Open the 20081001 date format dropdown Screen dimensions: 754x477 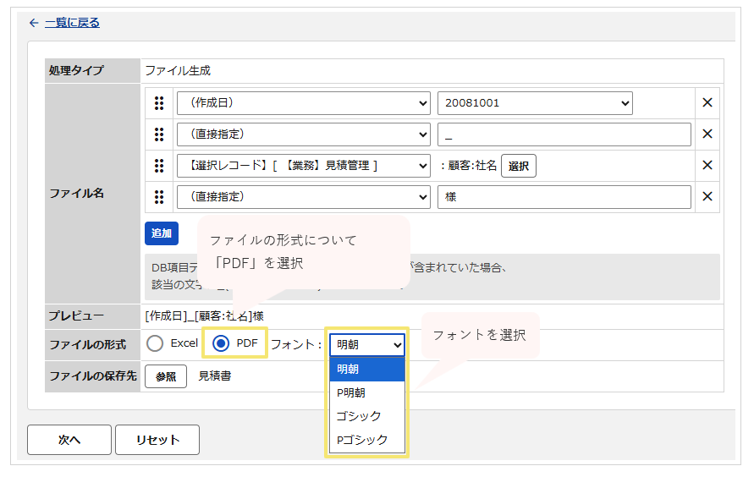coord(535,103)
